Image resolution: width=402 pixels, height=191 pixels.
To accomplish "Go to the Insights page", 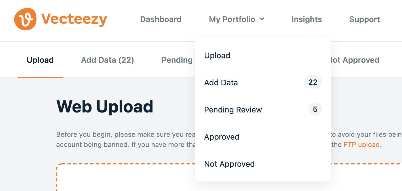I will pyautogui.click(x=307, y=19).
